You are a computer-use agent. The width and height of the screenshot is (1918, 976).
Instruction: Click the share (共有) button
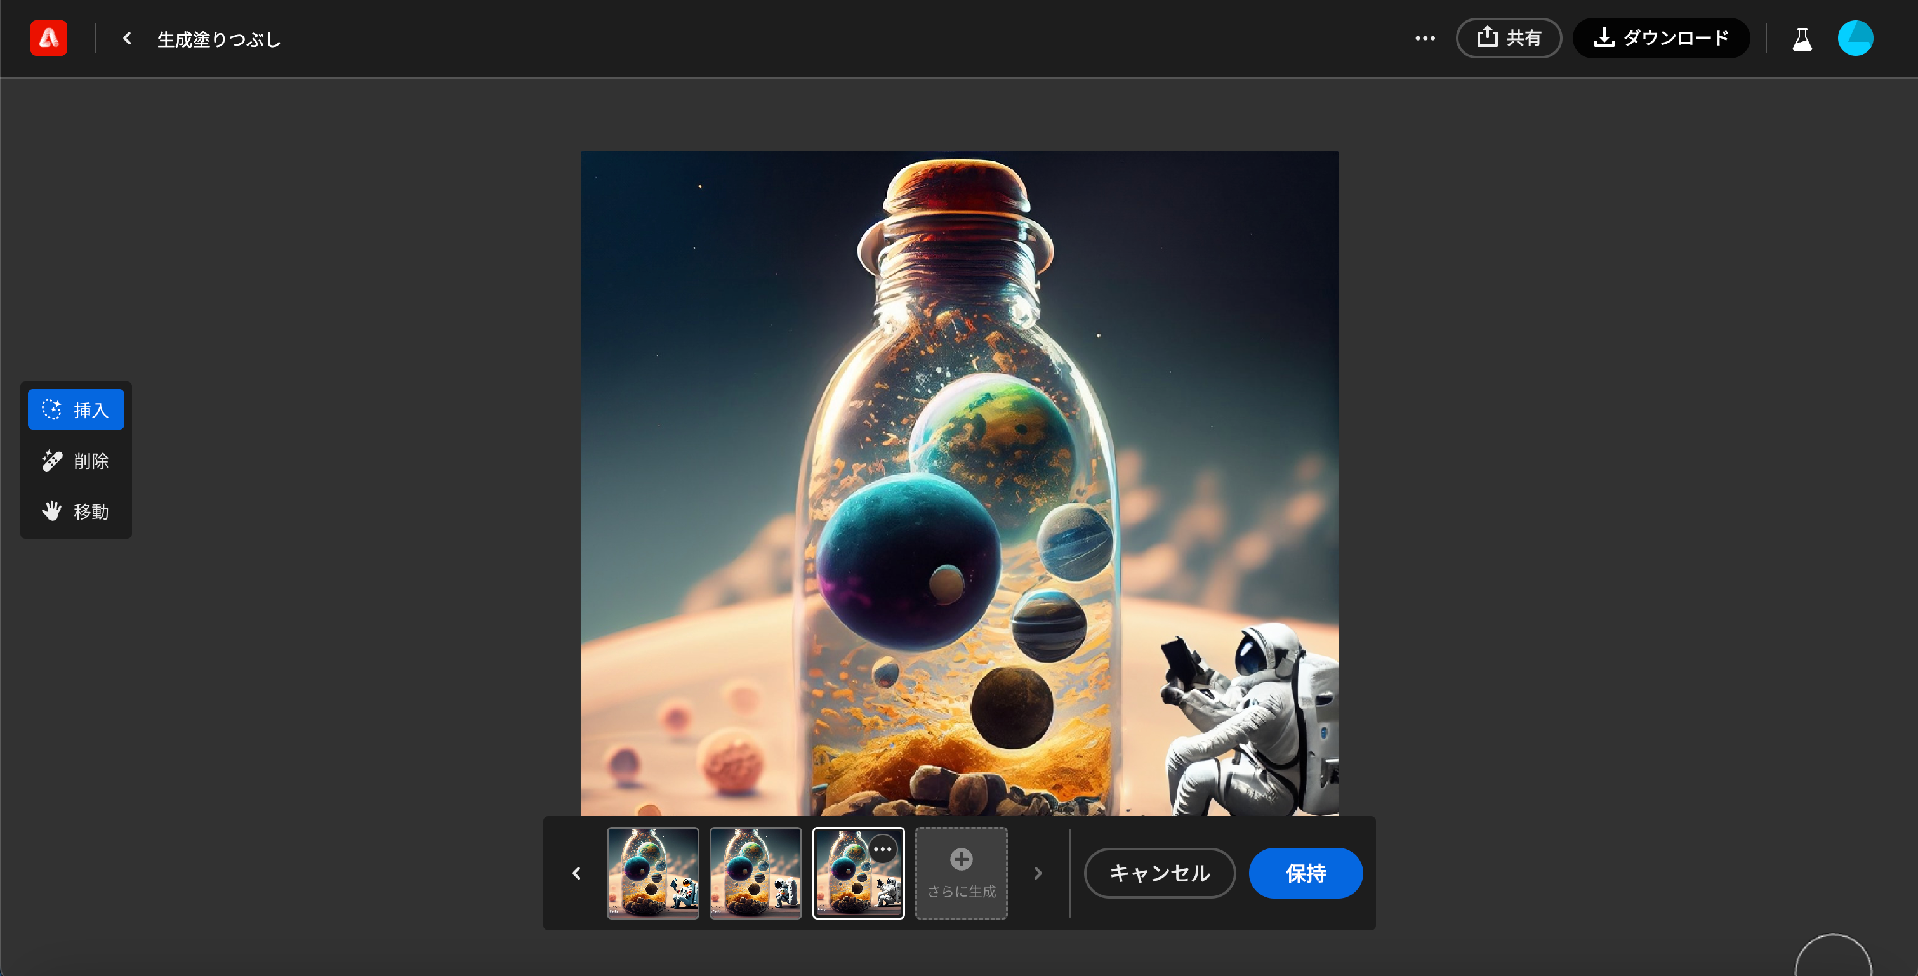[x=1509, y=38]
